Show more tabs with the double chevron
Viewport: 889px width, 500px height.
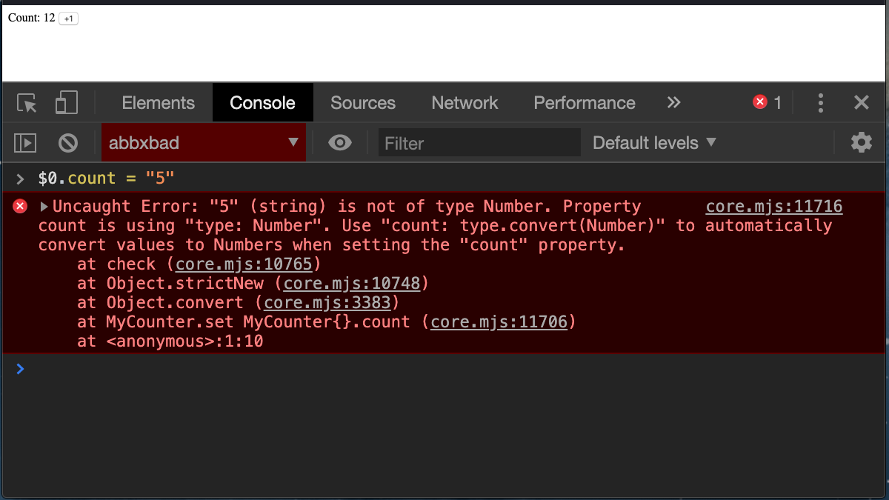click(x=673, y=103)
